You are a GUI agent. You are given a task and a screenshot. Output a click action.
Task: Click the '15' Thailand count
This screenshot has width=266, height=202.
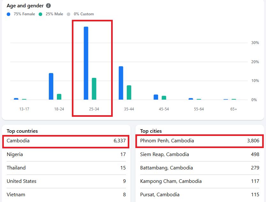point(123,168)
